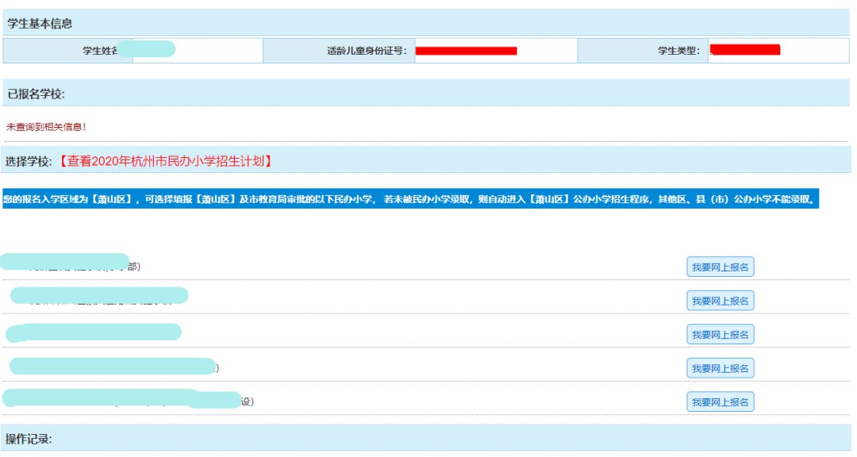
Task: Click the 学生类型 label
Action: (x=678, y=51)
